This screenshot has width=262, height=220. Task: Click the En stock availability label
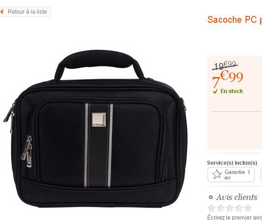231,91
